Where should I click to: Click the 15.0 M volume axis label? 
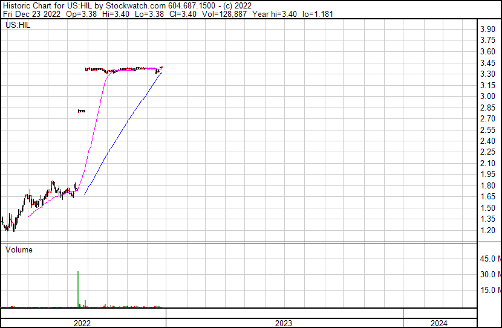[x=489, y=290]
